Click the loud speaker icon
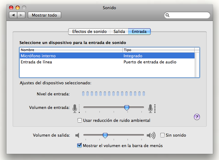Screen dimensions: 219x160 click(x=151, y=135)
